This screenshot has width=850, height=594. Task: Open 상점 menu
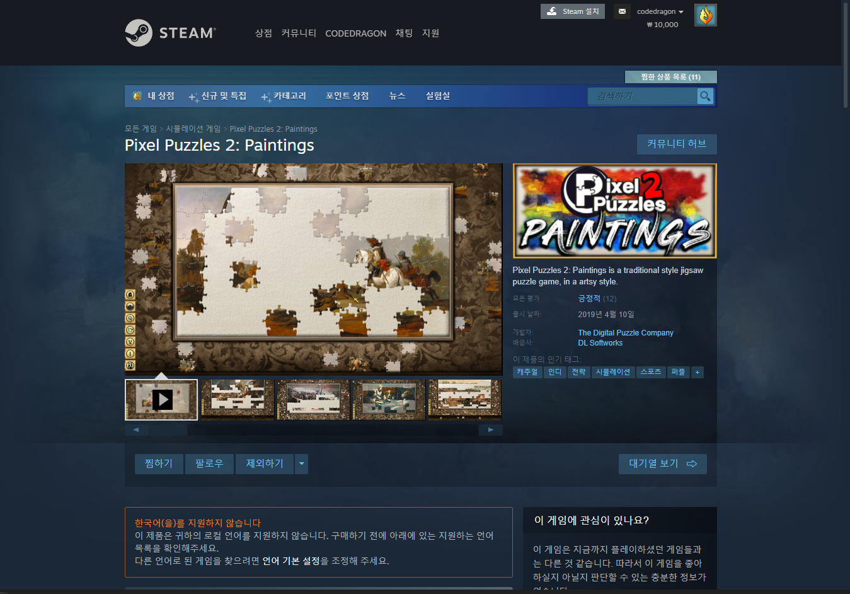263,33
